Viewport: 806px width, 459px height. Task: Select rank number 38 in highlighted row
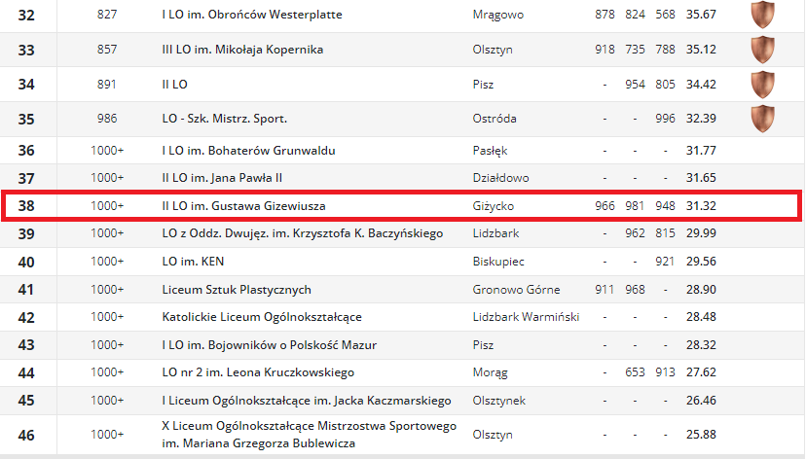click(26, 206)
